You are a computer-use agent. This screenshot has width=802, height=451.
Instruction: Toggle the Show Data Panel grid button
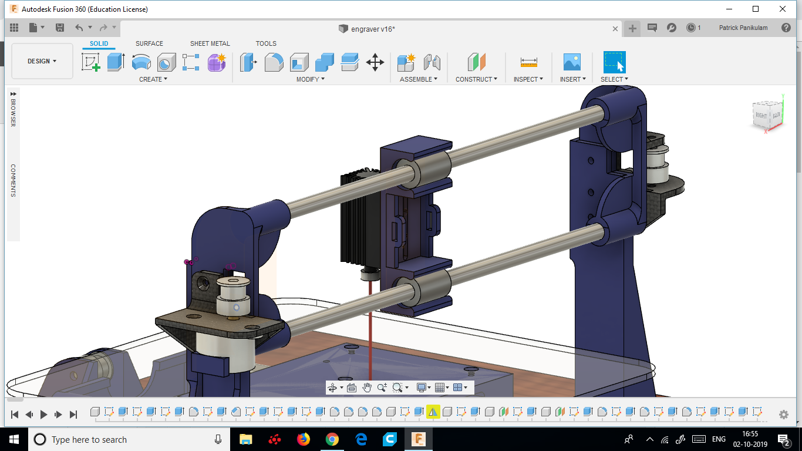pos(14,28)
